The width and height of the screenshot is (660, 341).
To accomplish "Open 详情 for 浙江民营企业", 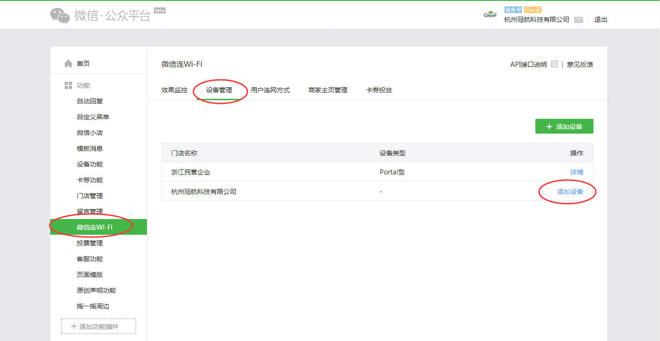I will 576,172.
